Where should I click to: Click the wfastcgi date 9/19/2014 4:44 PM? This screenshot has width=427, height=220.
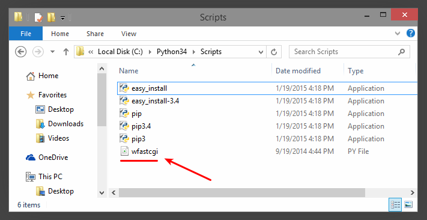304,151
